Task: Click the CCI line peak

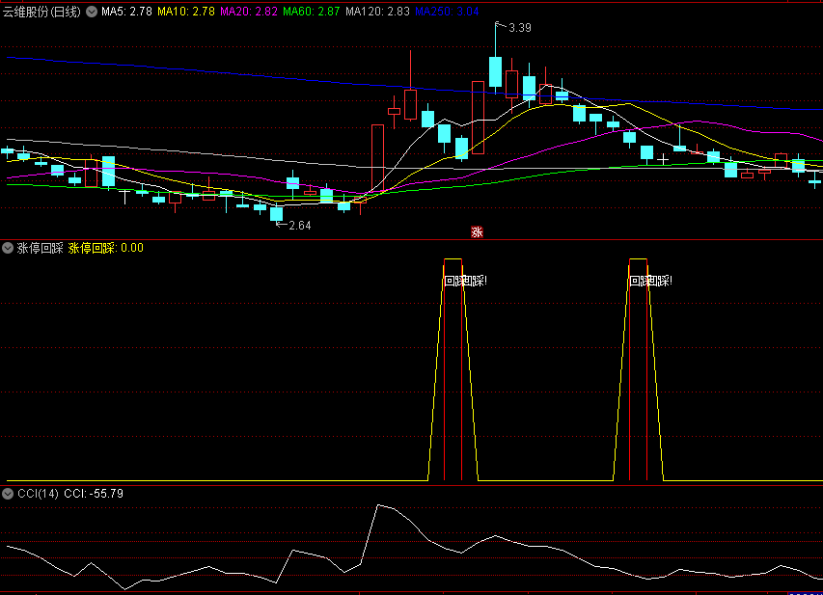Action: click(378, 505)
